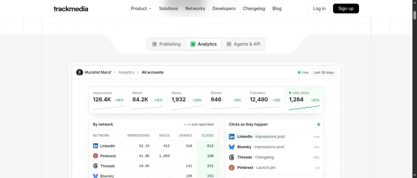The image size is (417, 178).
Task: Click the Threads · Changelog feed entry
Action: 274,157
